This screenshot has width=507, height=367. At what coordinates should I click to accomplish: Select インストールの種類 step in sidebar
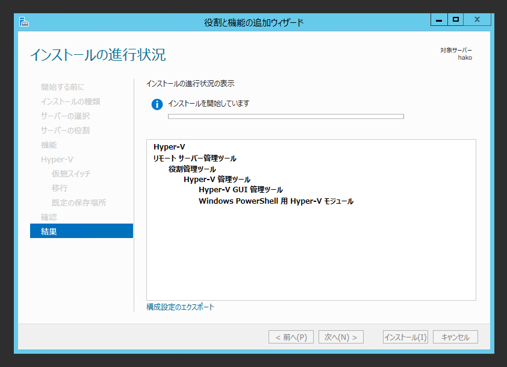[70, 101]
